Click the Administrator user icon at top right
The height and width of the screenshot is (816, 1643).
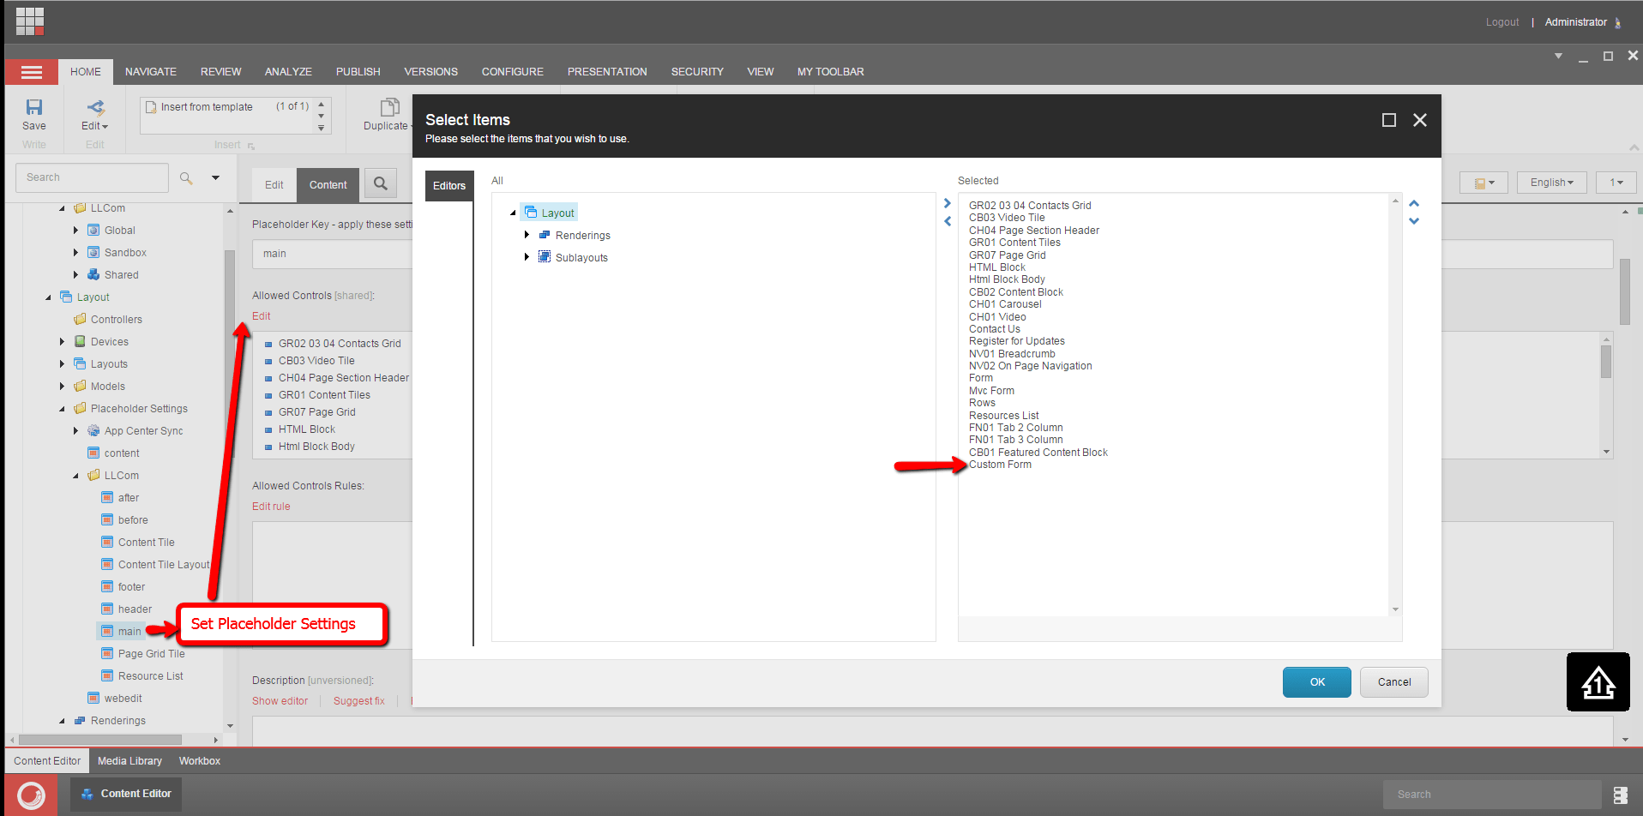click(1620, 21)
